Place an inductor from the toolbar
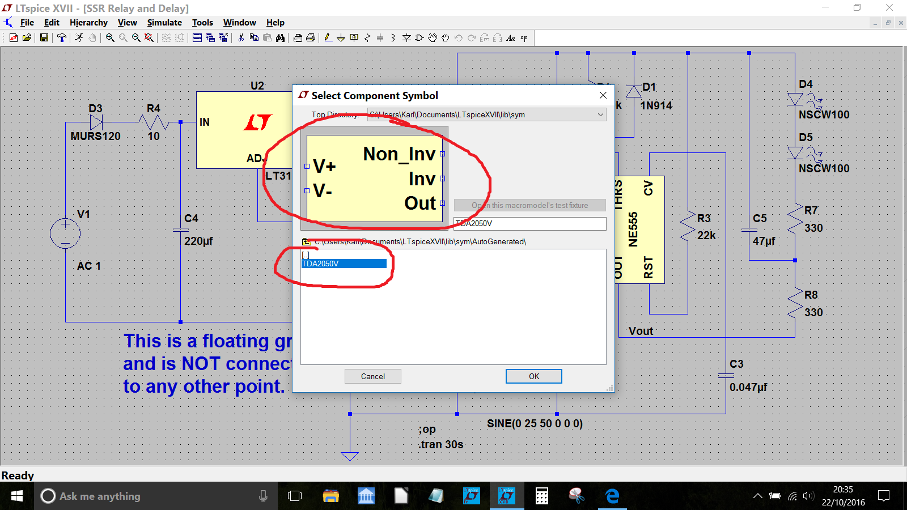The width and height of the screenshot is (907, 510). click(x=393, y=38)
